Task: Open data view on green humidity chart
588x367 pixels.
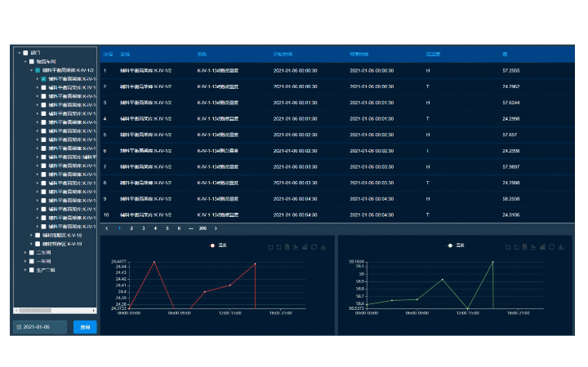Action: (524, 247)
